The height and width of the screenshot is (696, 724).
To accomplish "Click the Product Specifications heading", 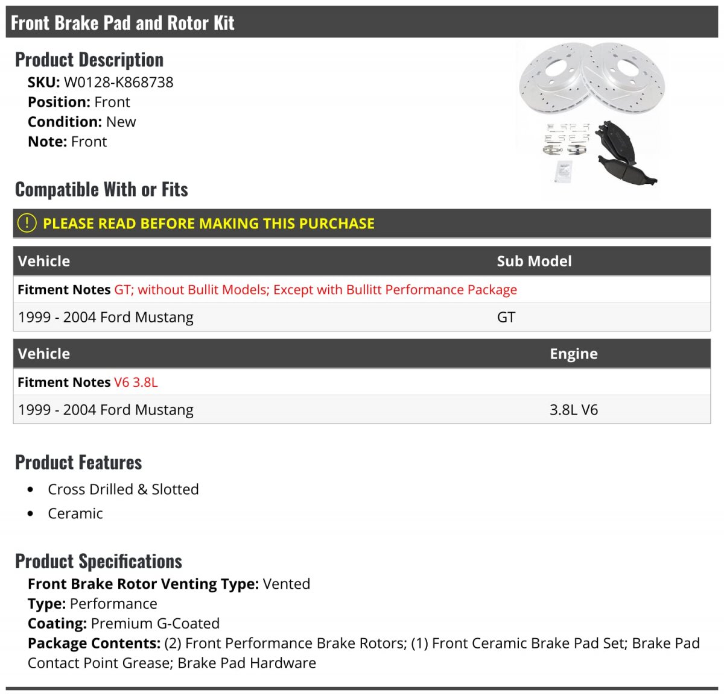I will click(98, 561).
